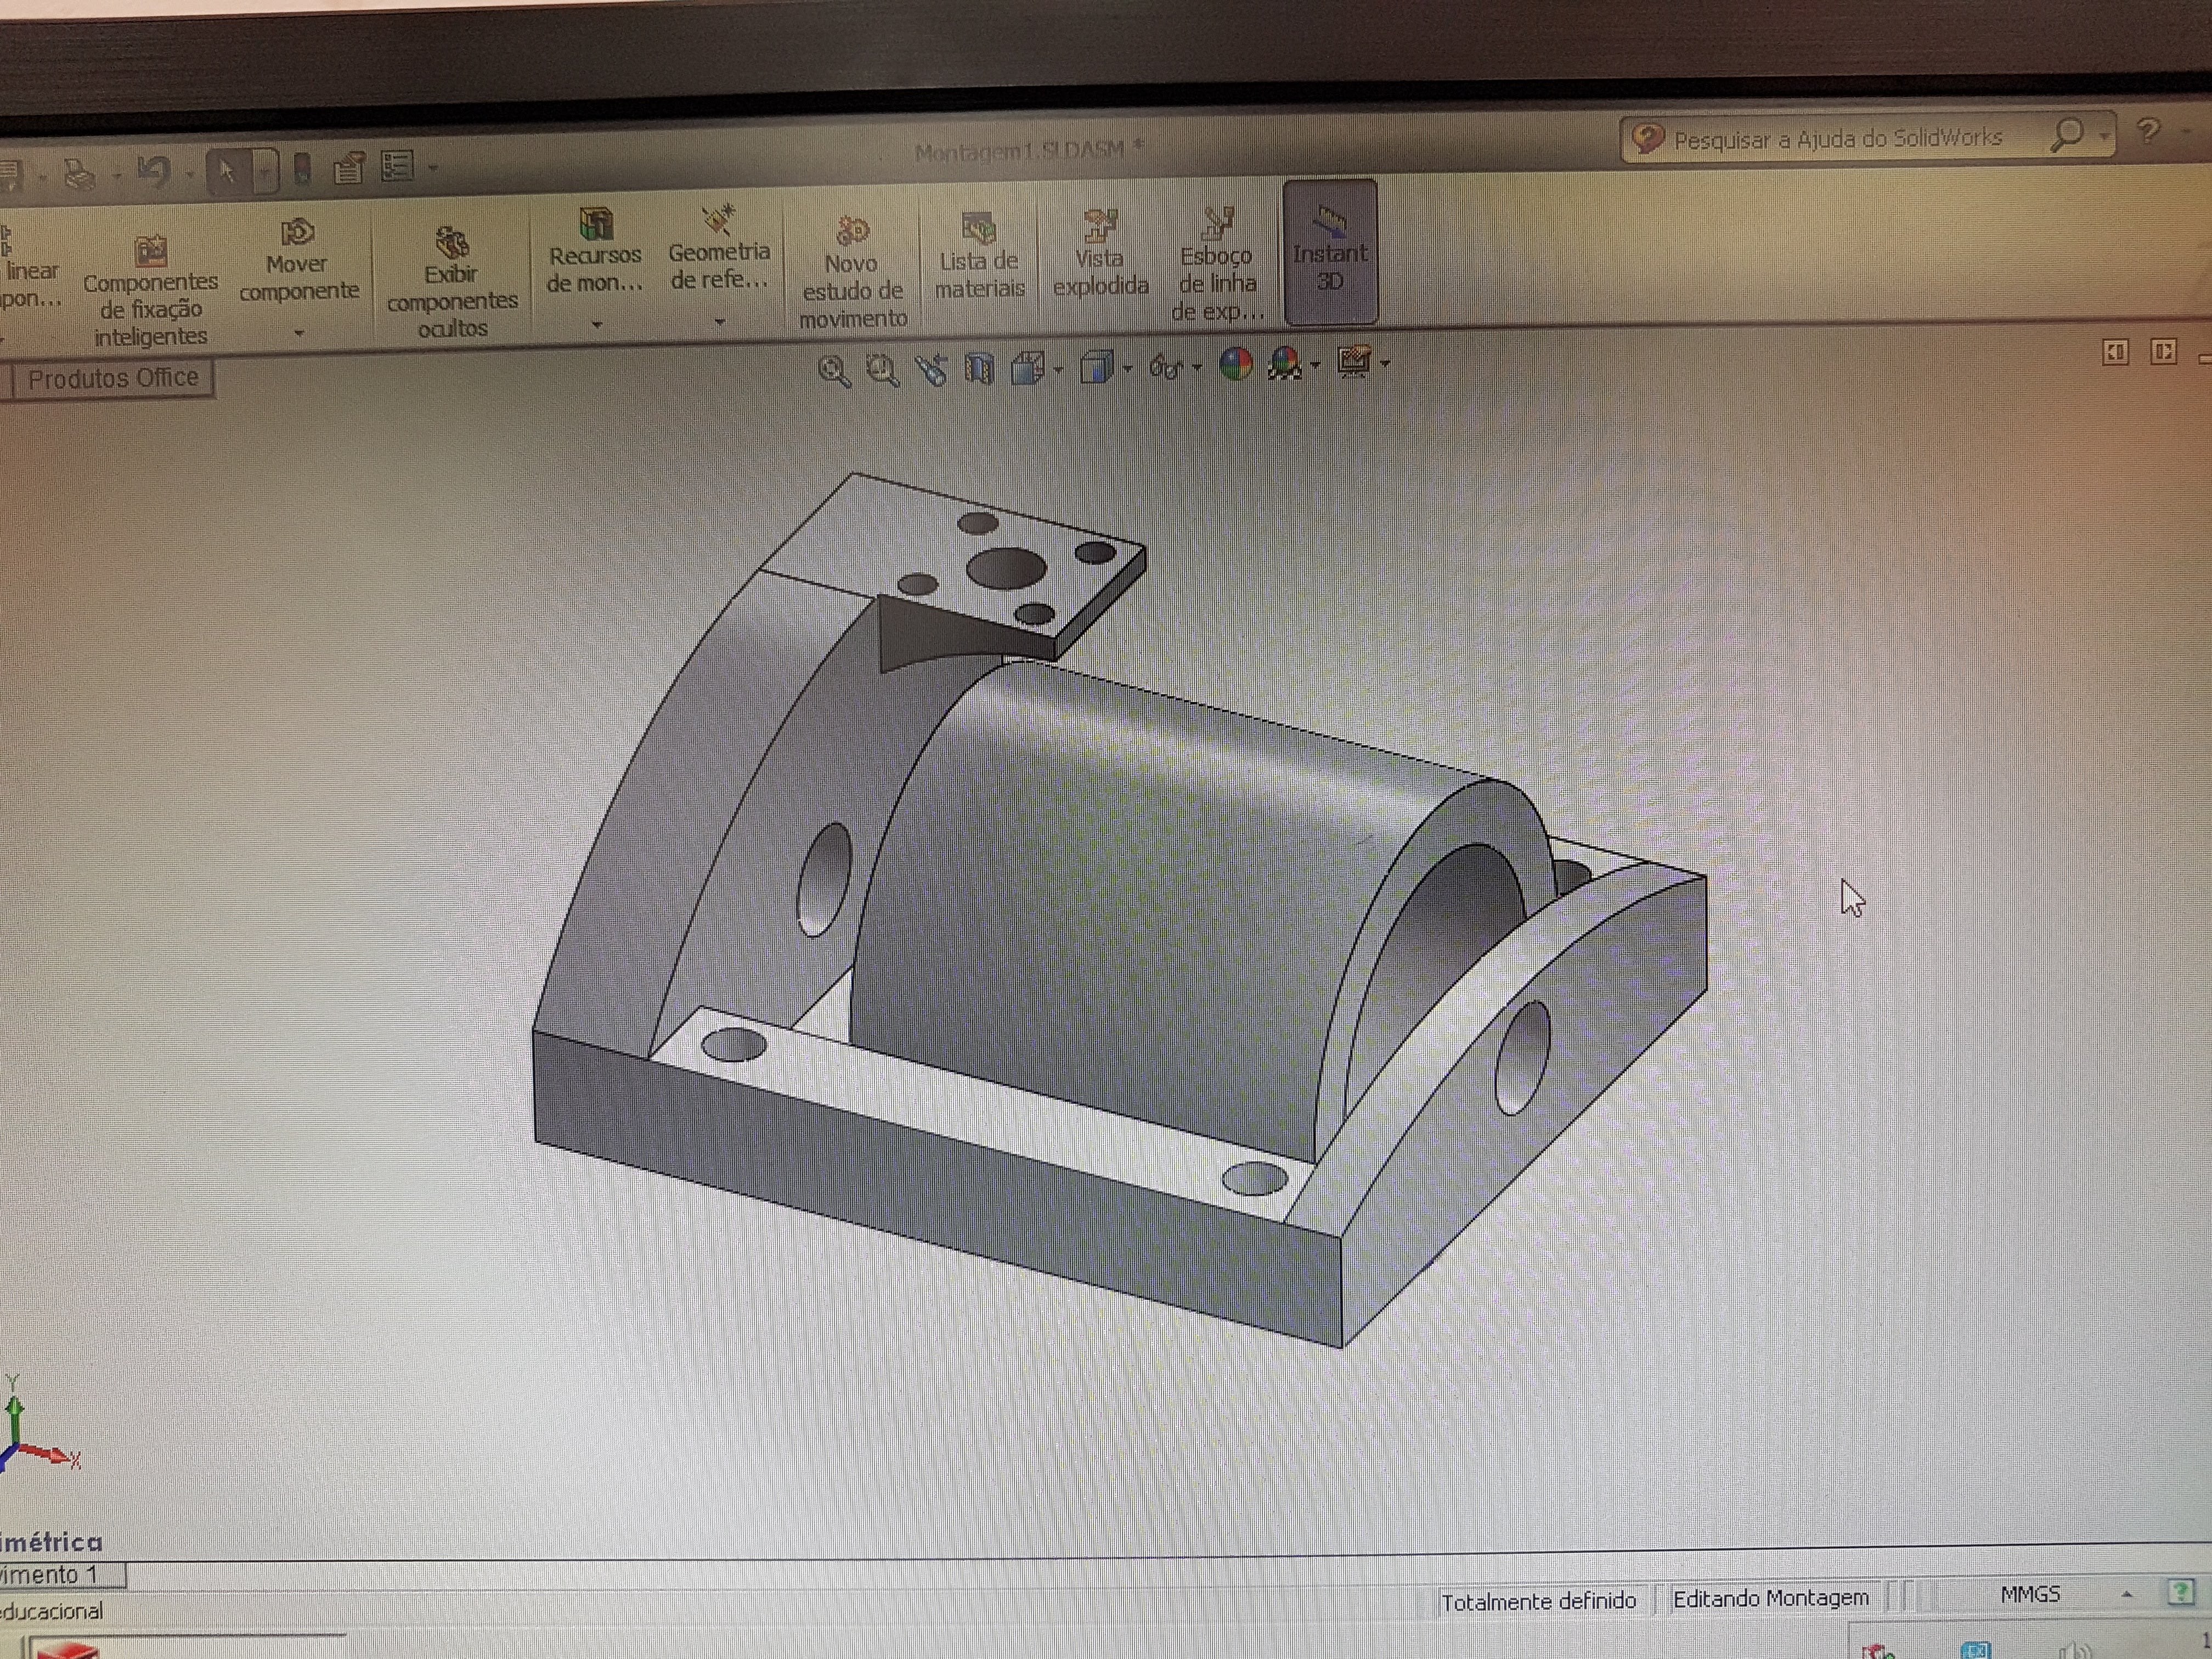This screenshot has height=1659, width=2212.
Task: Click the Previous View icon
Action: tap(931, 370)
